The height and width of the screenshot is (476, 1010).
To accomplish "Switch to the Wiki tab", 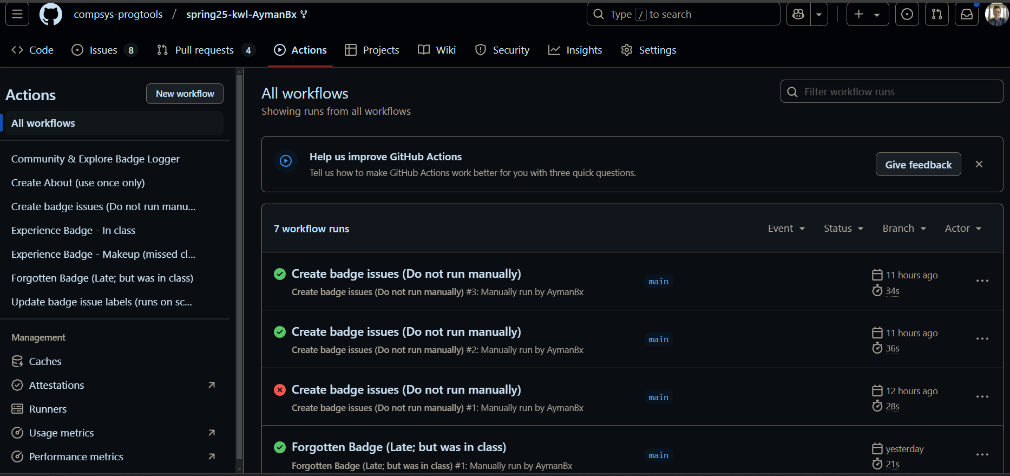I will [x=437, y=50].
